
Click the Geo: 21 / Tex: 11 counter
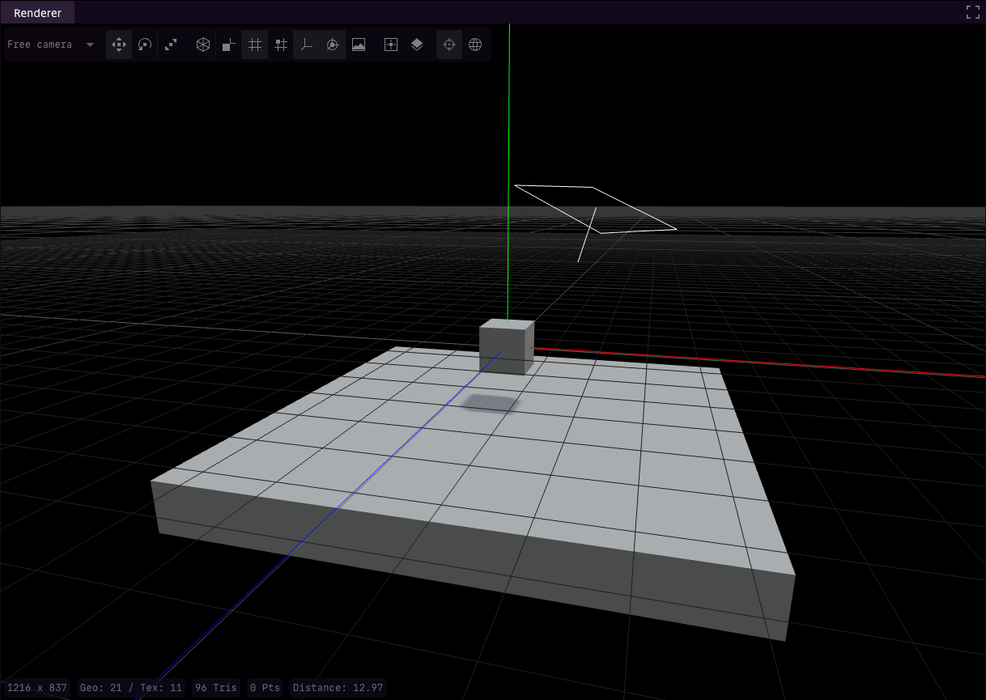[131, 687]
